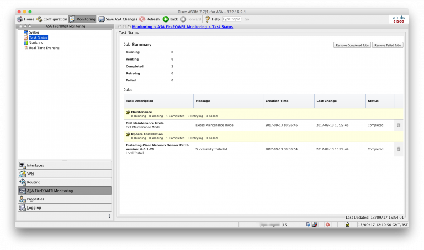
Task: Click the Completed count value 2
Action: (x=172, y=66)
